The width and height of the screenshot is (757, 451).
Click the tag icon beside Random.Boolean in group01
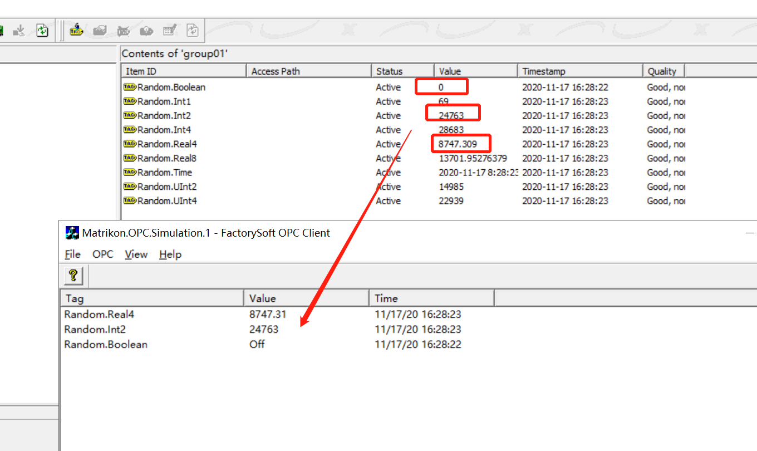(x=130, y=87)
